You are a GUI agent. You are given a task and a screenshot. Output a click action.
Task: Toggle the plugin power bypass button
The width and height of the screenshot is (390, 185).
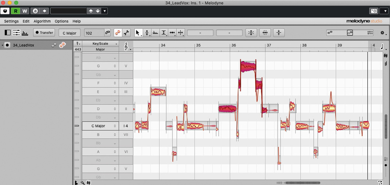(5, 11)
